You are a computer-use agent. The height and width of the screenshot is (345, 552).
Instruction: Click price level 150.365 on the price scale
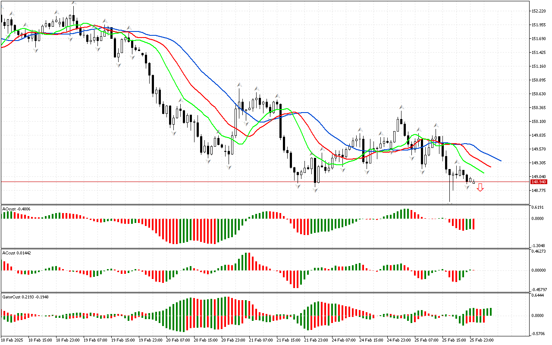(x=539, y=107)
